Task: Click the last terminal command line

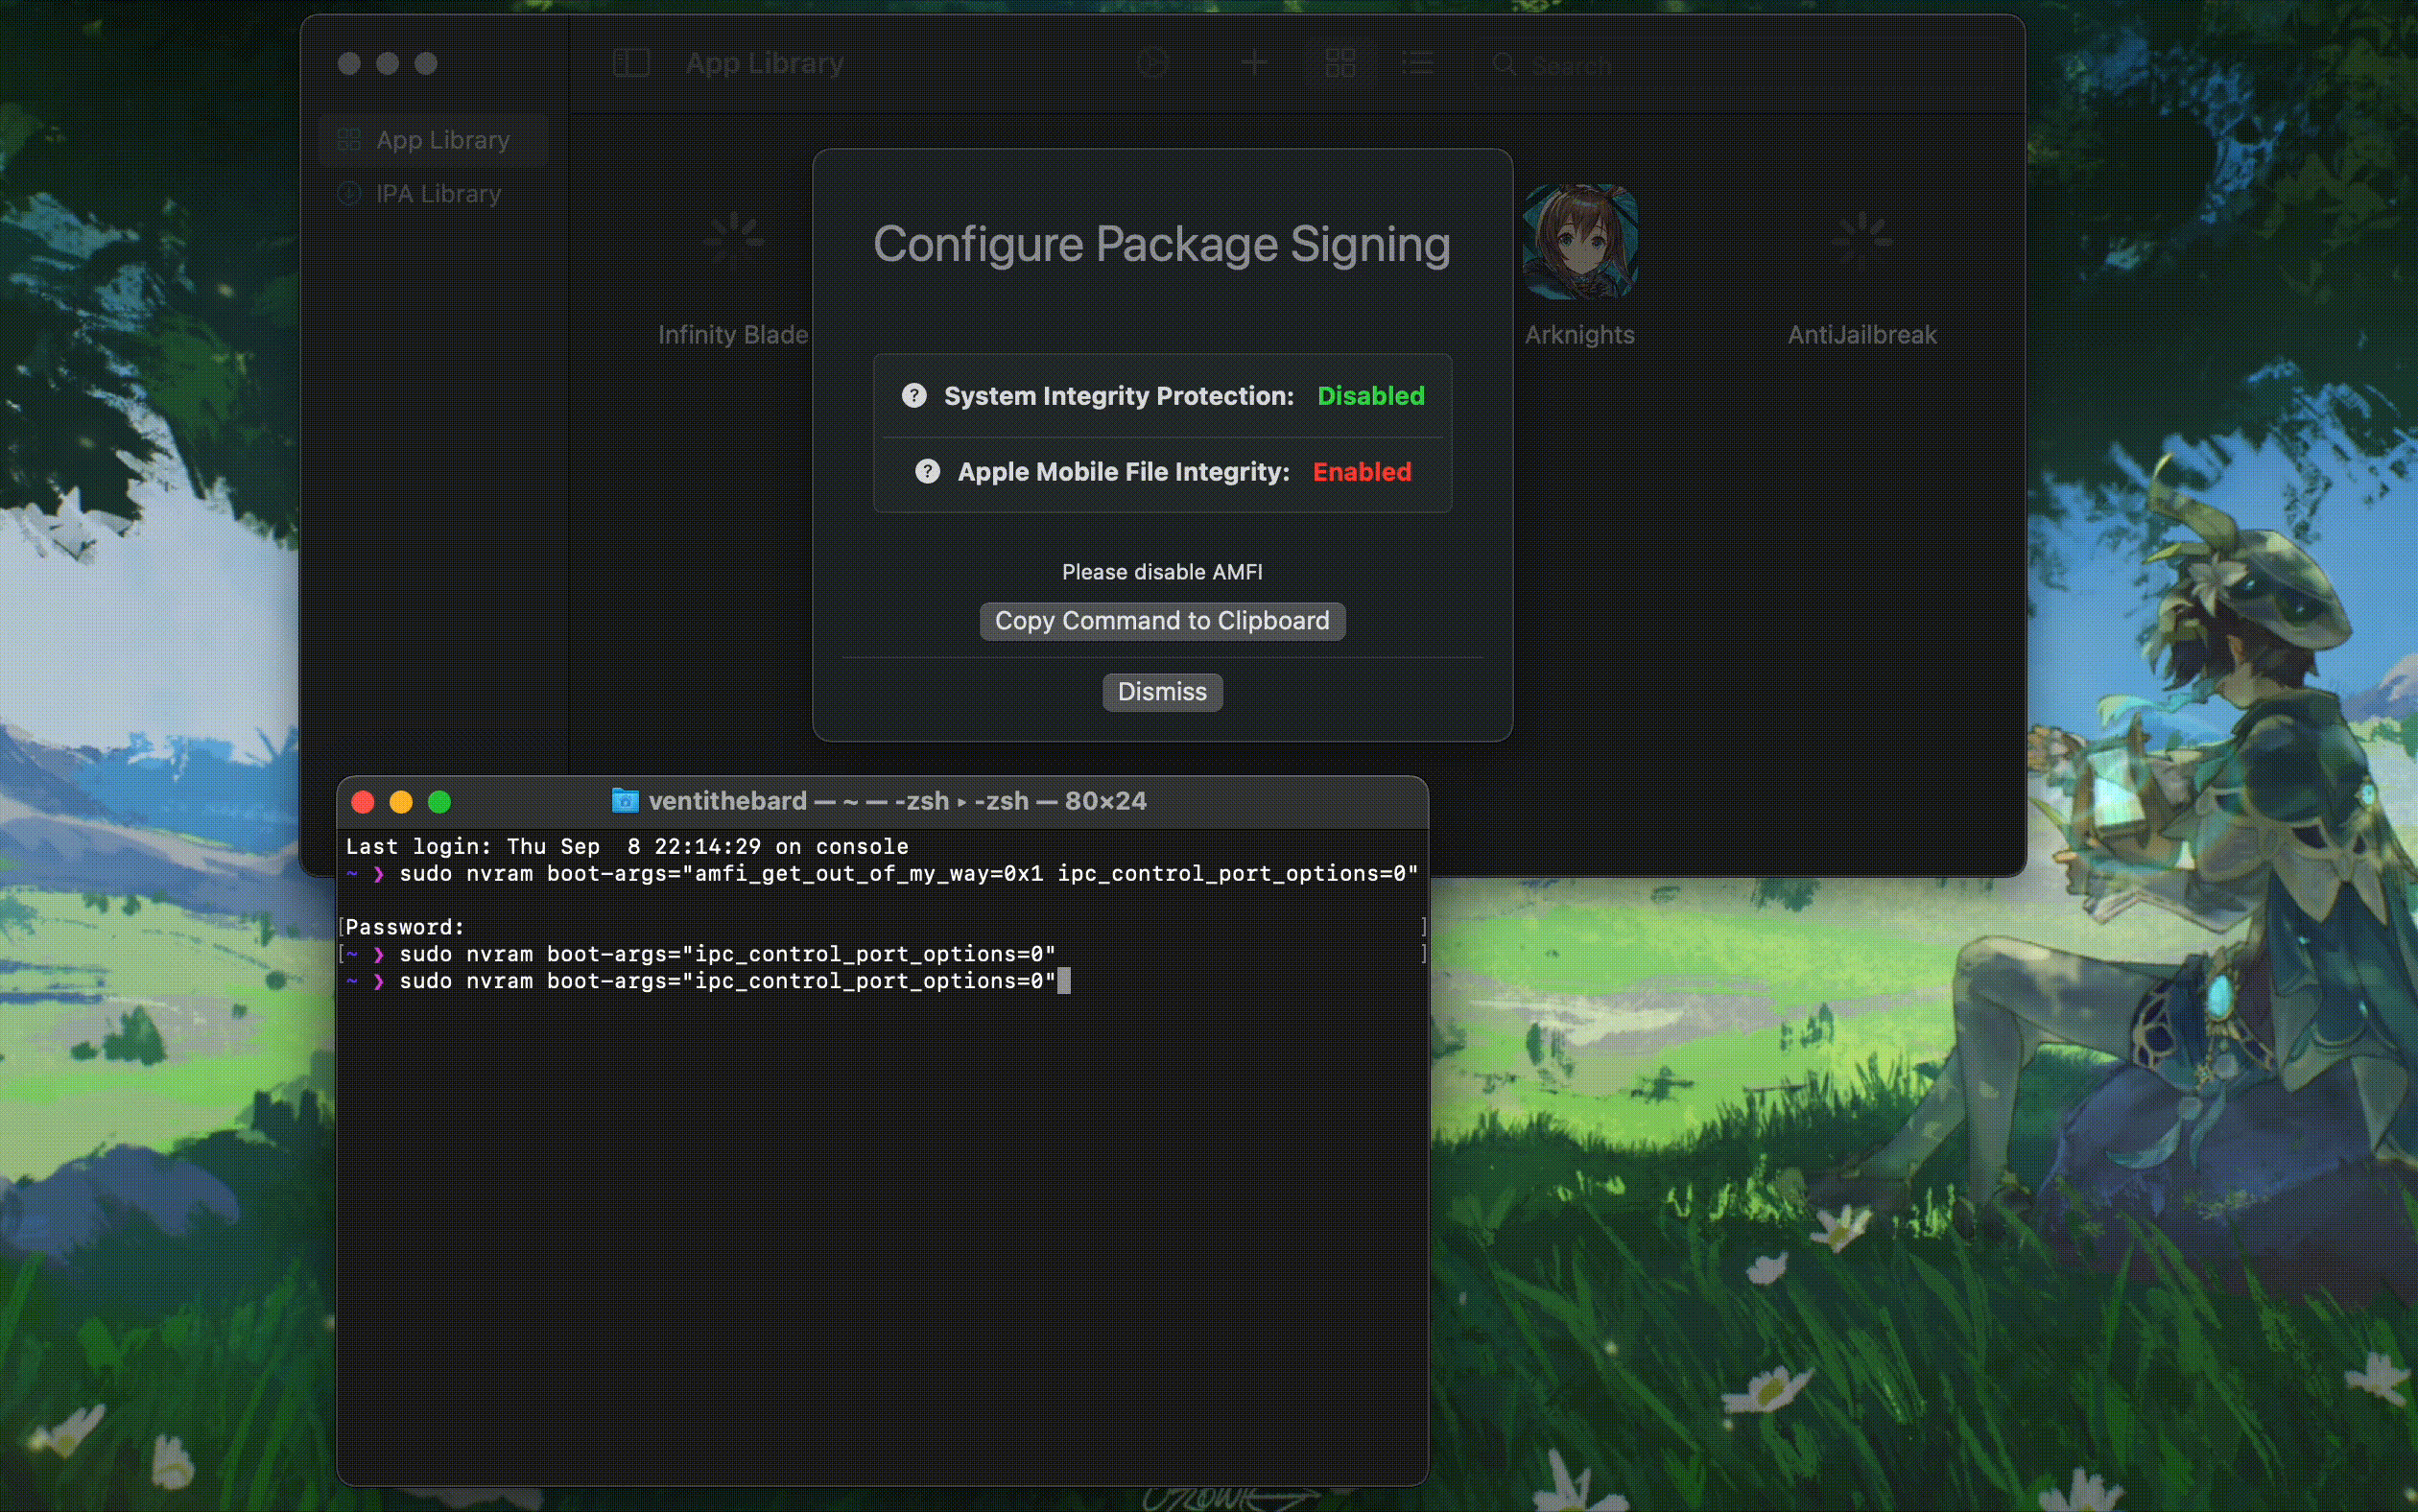Action: [x=726, y=981]
